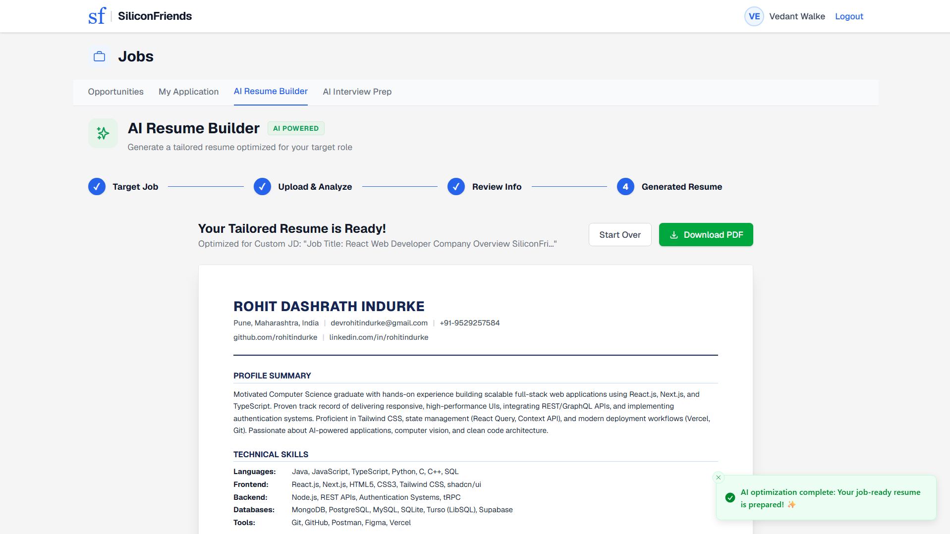
Task: Click the ROHIT DASHRATH INDURKE name heading
Action: coord(329,306)
